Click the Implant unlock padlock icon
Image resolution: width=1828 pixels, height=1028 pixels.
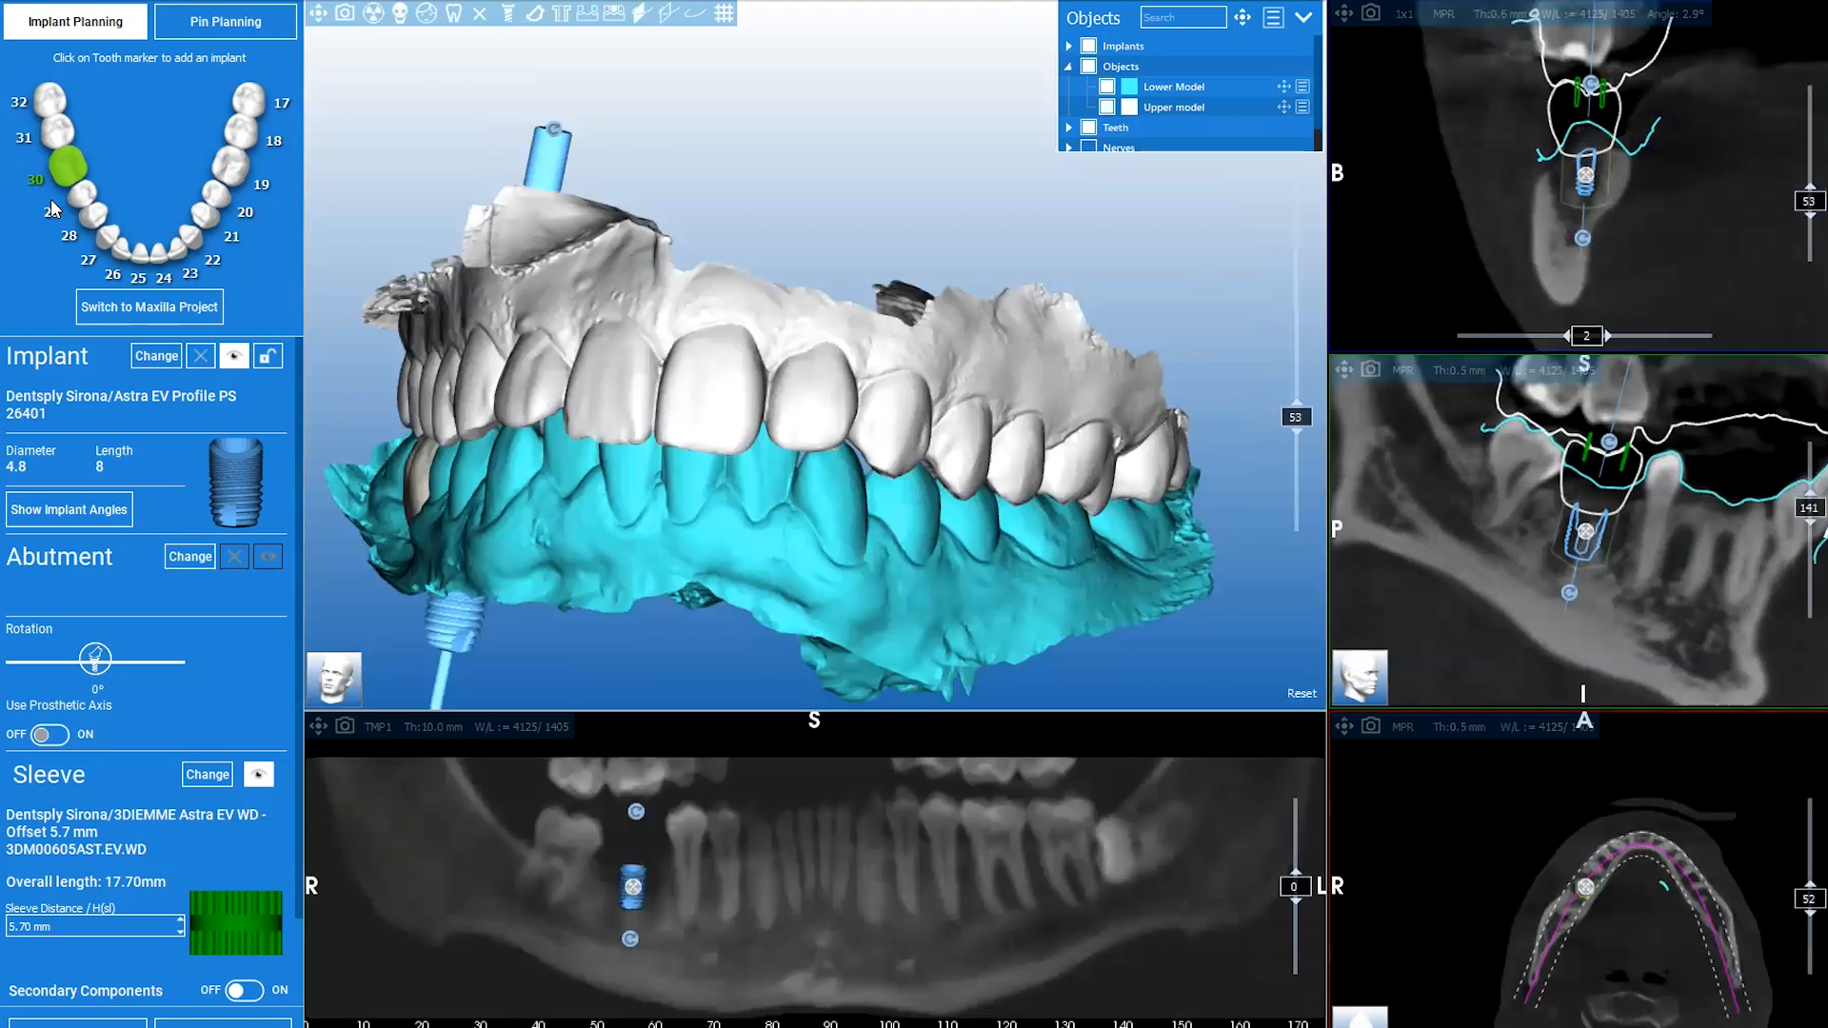(268, 356)
